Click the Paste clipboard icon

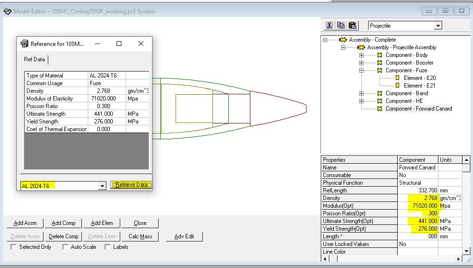point(353,25)
